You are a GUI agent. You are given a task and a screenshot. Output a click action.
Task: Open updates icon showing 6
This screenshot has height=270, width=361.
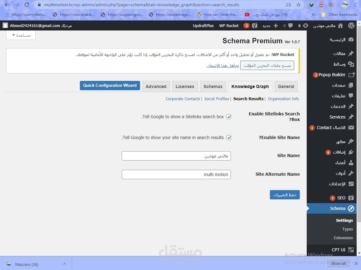pos(303,26)
